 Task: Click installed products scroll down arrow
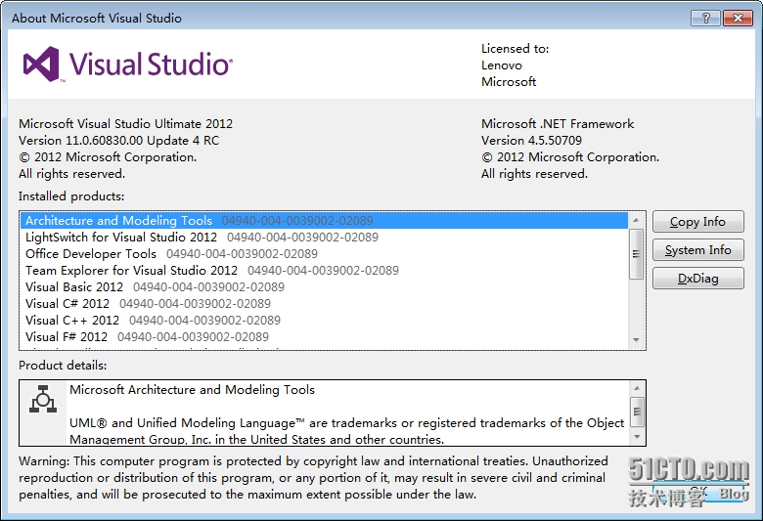tap(636, 340)
